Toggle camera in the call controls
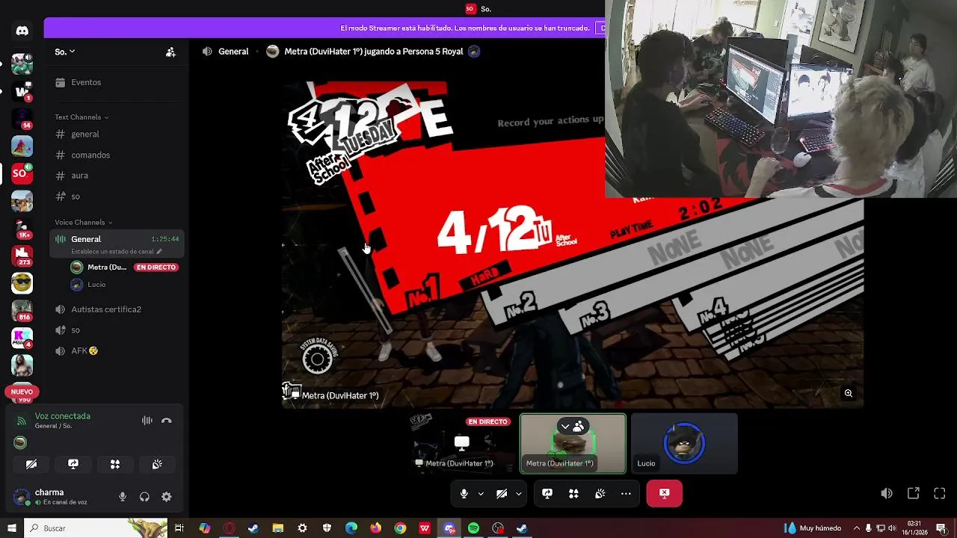This screenshot has width=957, height=538. [502, 494]
